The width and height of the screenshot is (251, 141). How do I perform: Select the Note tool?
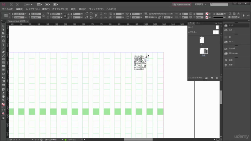tap(3, 90)
